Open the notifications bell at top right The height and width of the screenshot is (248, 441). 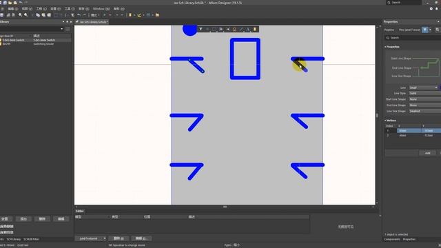point(437,9)
